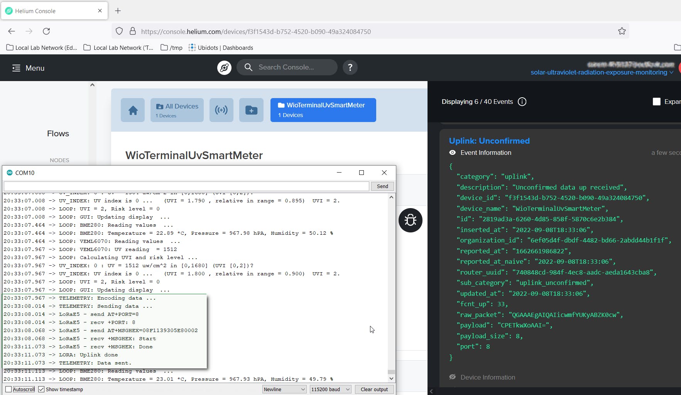Click the Send button
The height and width of the screenshot is (395, 681).
[x=382, y=186]
